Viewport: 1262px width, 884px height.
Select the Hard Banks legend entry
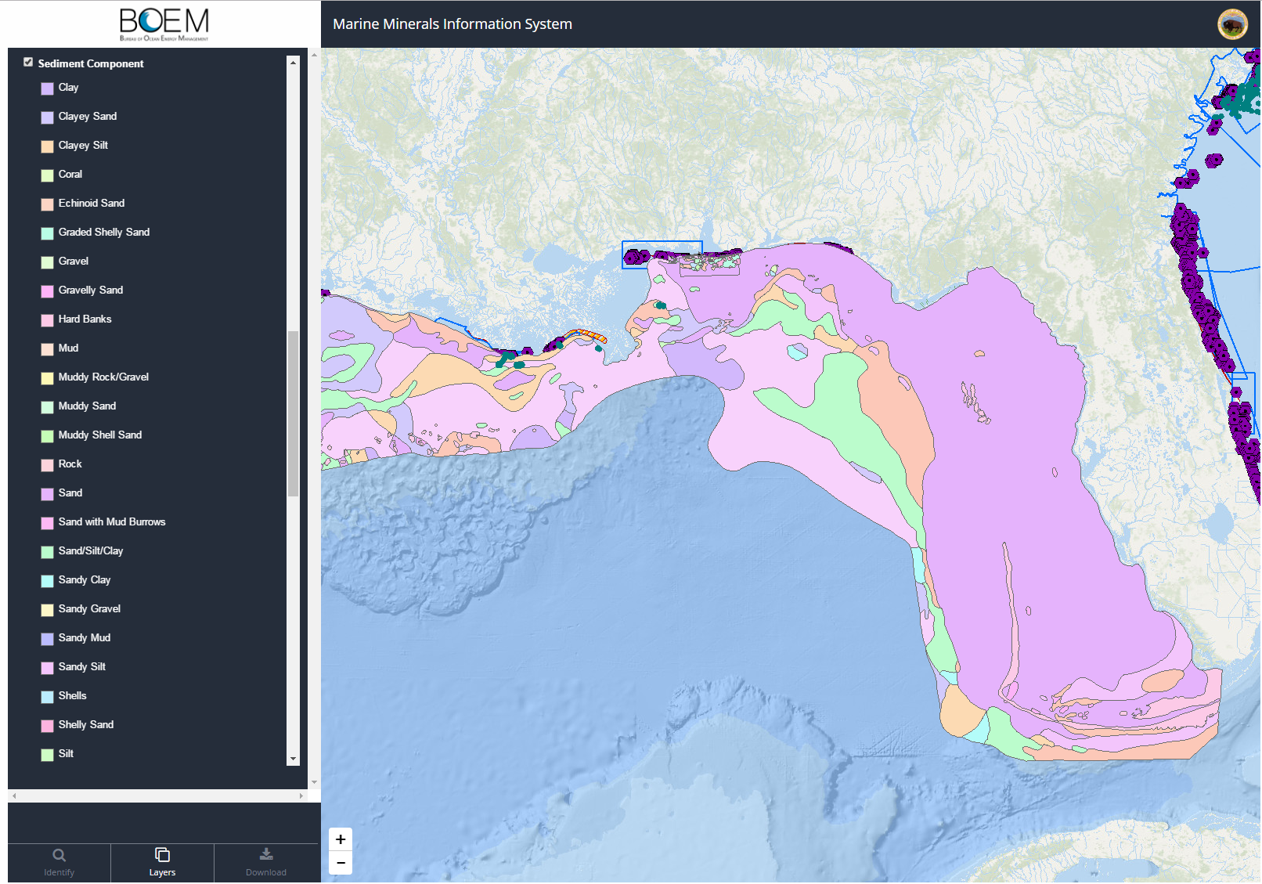pyautogui.click(x=85, y=319)
